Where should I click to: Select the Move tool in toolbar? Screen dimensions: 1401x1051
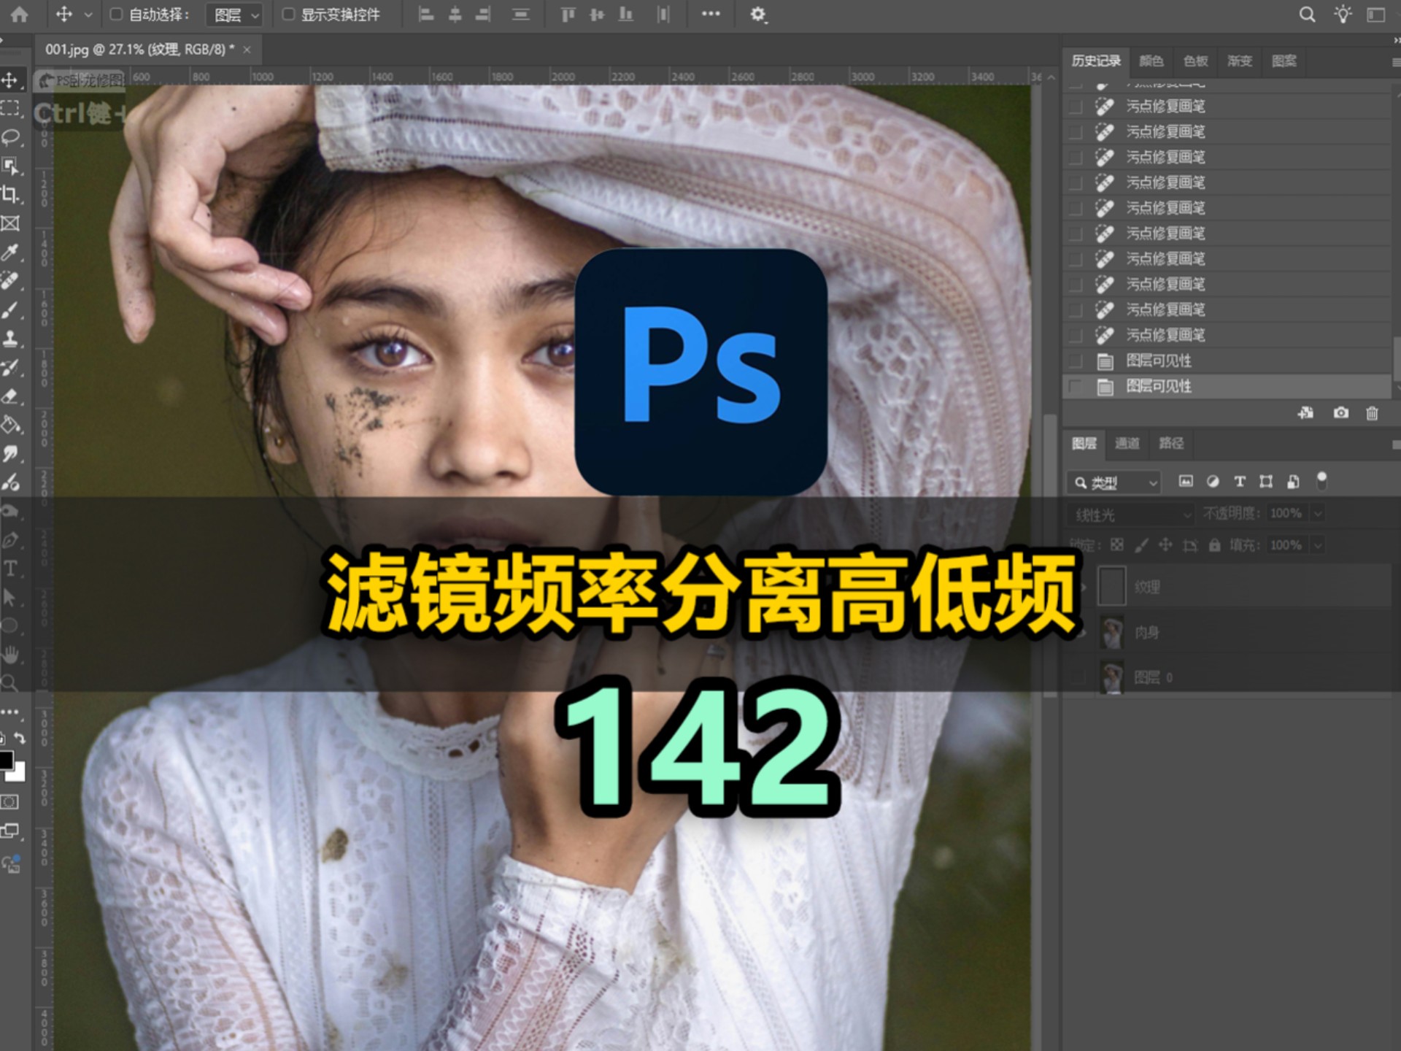(10, 80)
